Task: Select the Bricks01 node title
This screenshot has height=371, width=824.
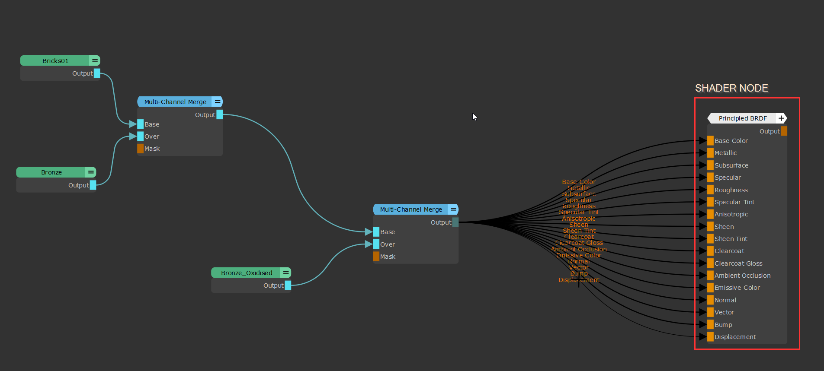Action: pos(55,61)
